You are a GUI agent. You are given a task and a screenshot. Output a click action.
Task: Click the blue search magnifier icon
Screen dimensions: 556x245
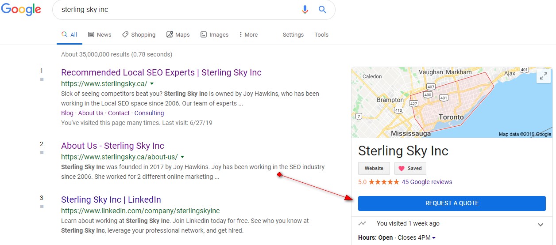tap(322, 10)
